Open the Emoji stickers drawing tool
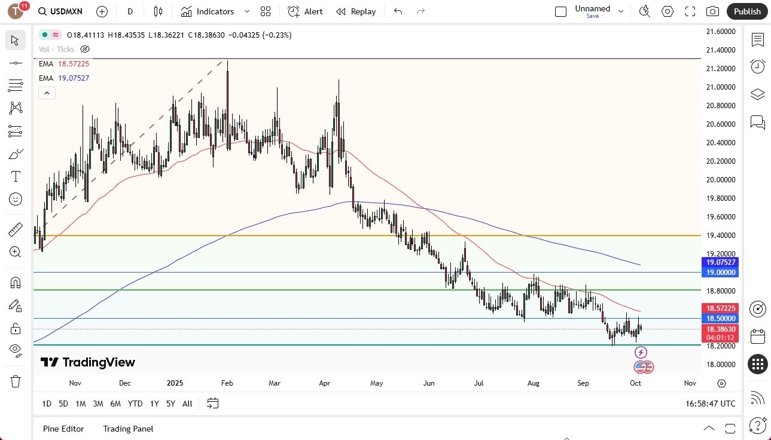 (x=16, y=199)
